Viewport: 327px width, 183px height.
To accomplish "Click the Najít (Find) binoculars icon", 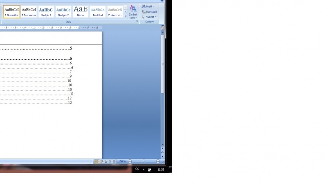I will (143, 7).
